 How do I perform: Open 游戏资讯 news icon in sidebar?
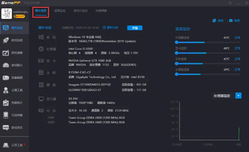(6, 128)
